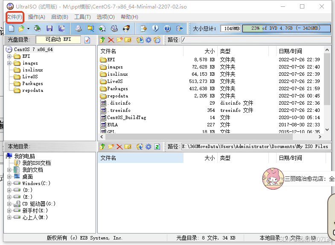Click Up folder icon in image toolbar
The height and width of the screenshot is (245, 335).
pyautogui.click(x=102, y=40)
